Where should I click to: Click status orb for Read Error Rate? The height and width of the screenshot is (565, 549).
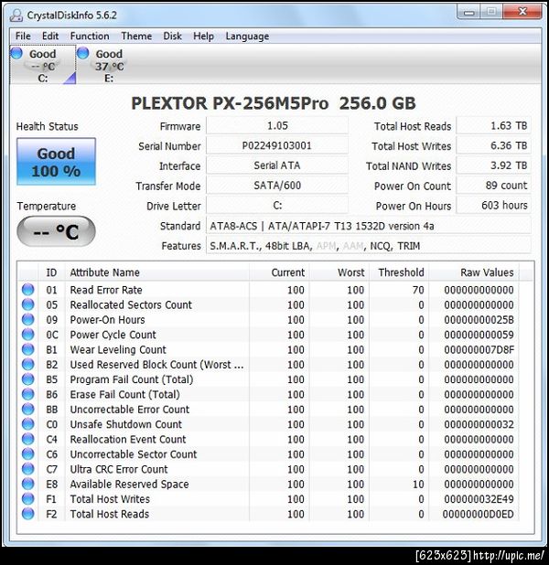27,289
